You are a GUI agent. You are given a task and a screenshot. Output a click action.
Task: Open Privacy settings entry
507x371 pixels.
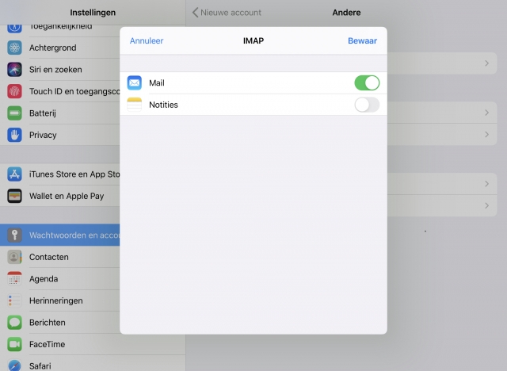pos(60,135)
